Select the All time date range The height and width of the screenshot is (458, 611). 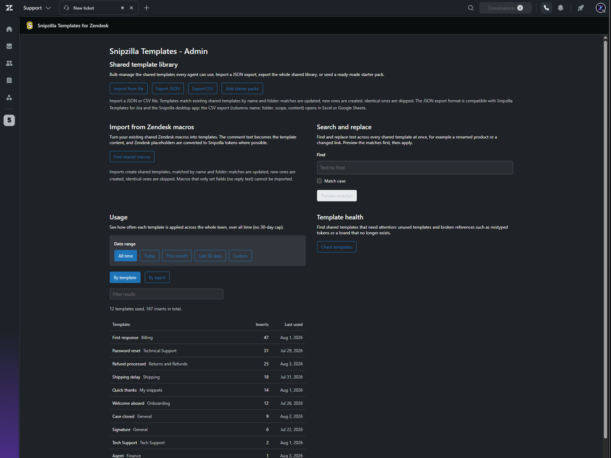point(125,256)
